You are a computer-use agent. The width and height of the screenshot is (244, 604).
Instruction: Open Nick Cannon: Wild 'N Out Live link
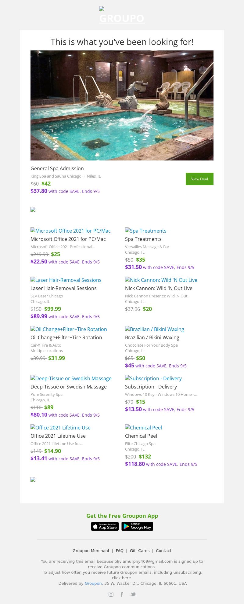point(159,288)
